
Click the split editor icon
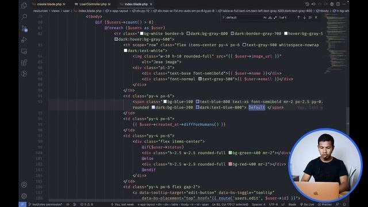coord(338,4)
